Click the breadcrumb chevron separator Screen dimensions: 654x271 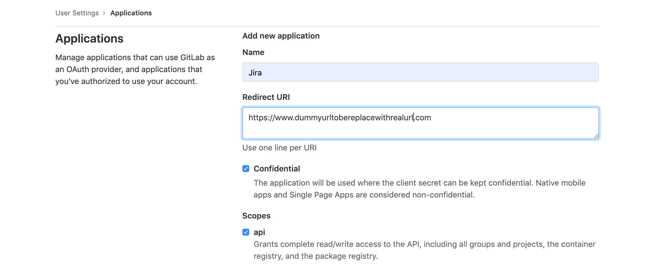tap(104, 13)
